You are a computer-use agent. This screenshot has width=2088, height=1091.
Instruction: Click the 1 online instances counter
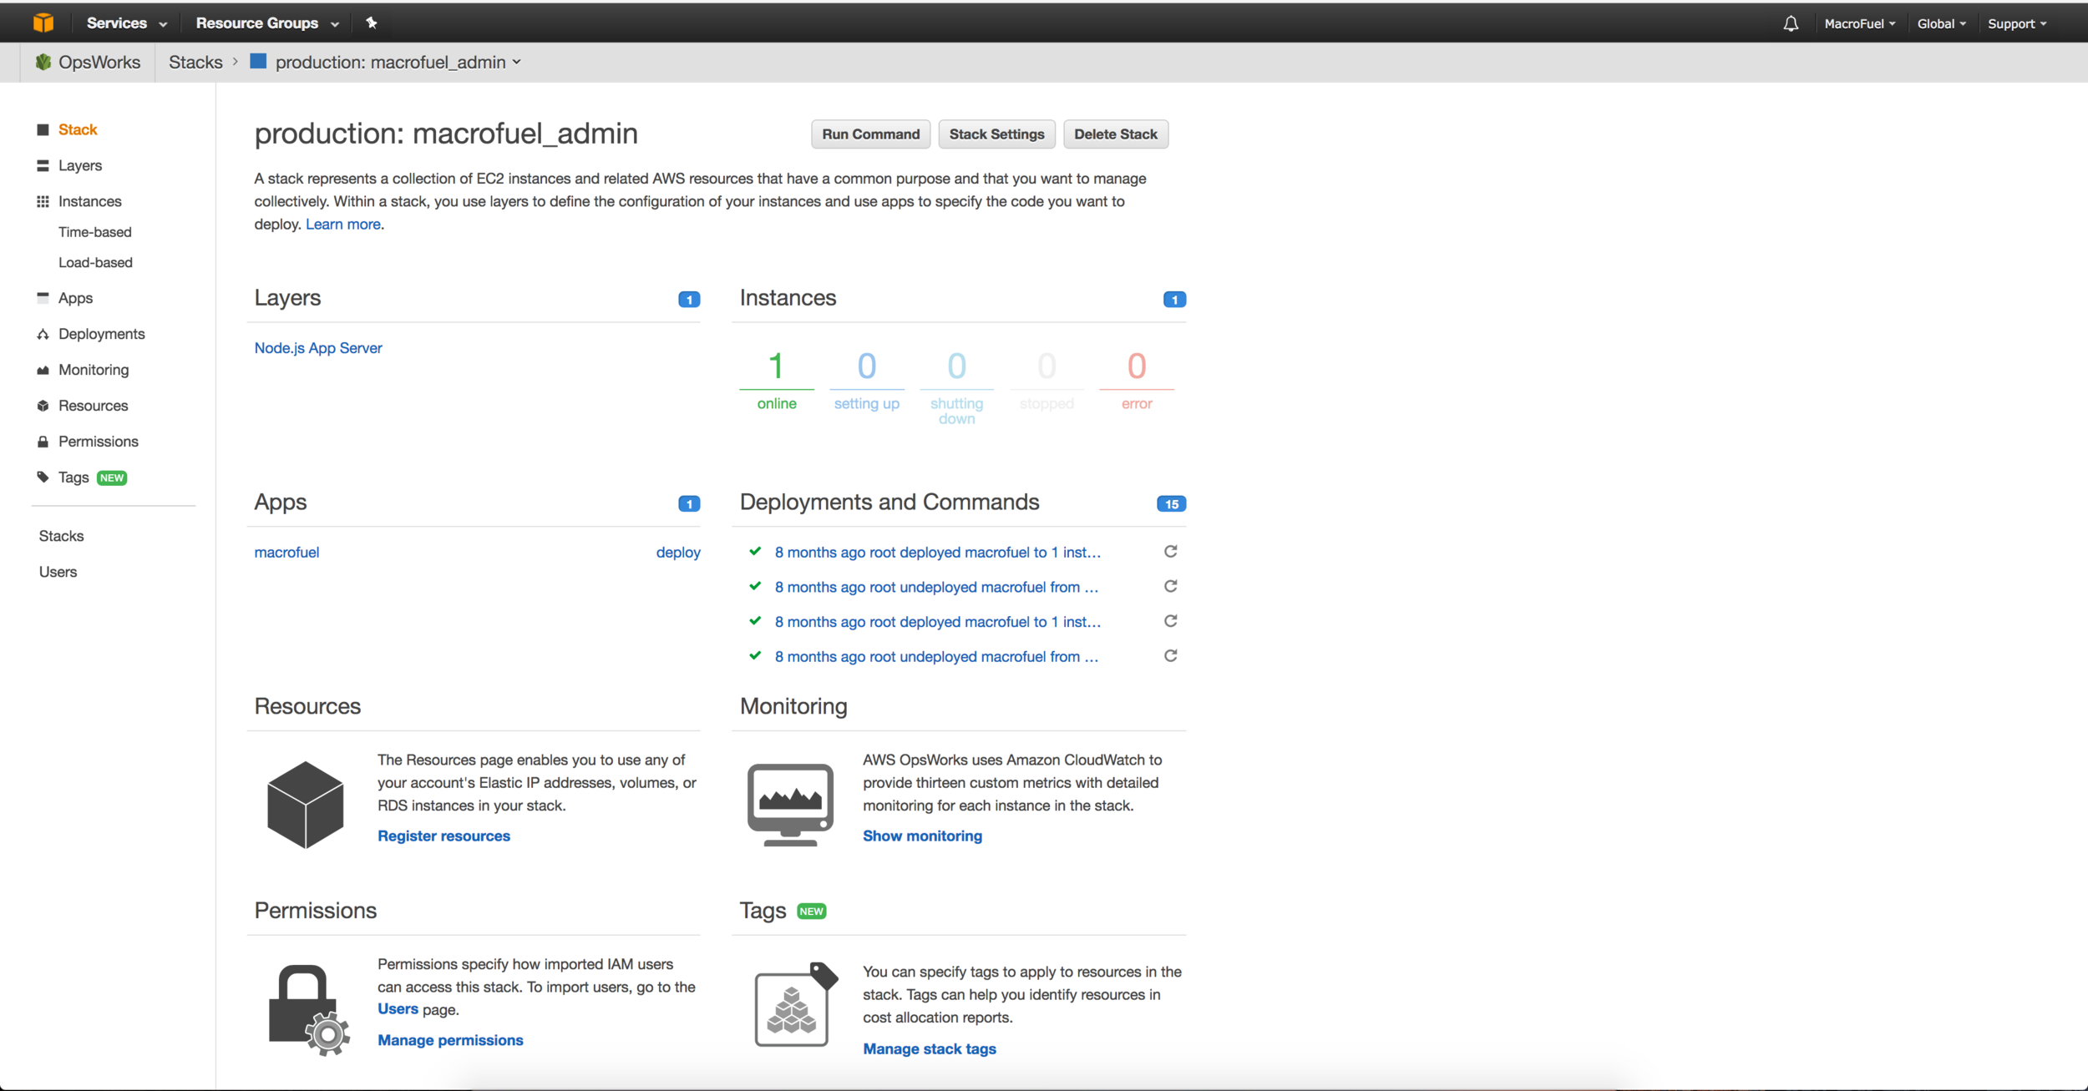click(776, 381)
